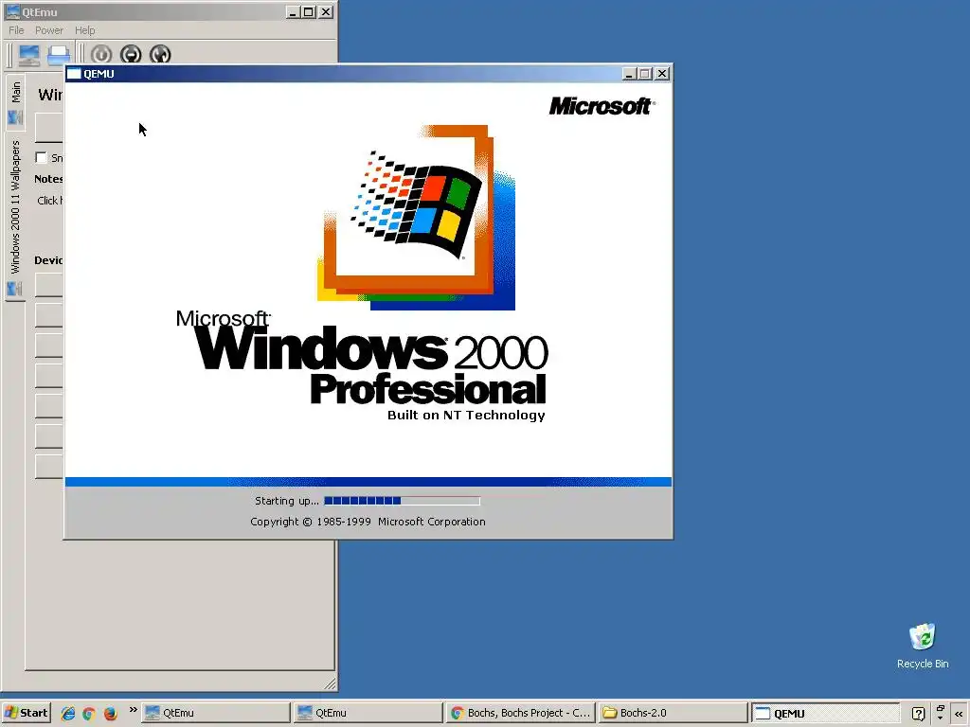
Task: Expand the quick launch overflow chevron
Action: pos(133,710)
